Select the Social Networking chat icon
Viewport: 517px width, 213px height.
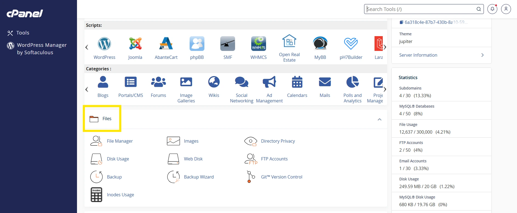click(242, 82)
